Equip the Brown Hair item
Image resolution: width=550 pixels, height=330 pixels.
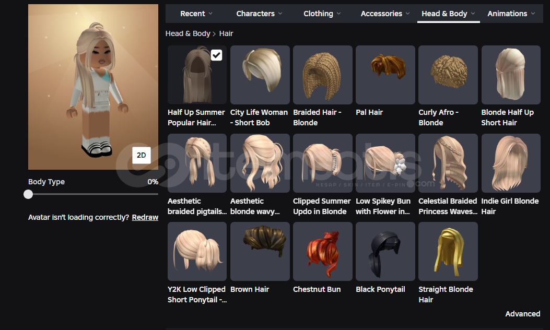click(260, 252)
